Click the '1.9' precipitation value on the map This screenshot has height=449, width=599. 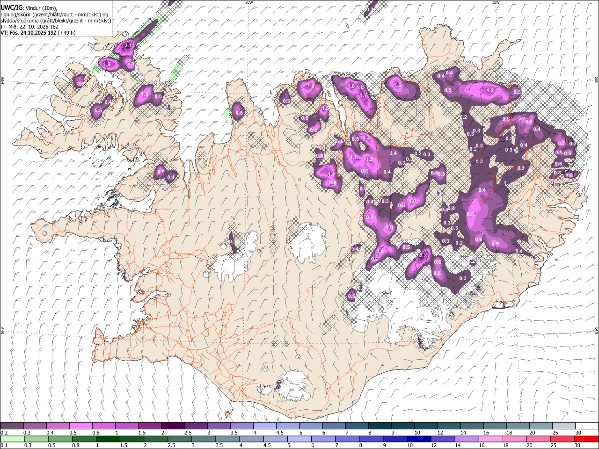tap(107, 64)
